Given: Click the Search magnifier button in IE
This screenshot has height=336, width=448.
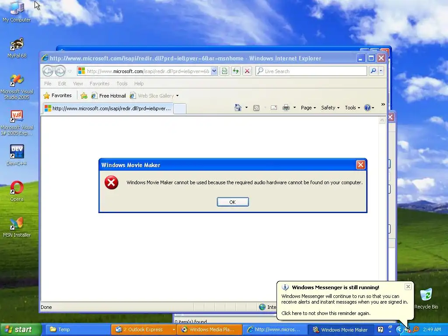Looking at the screenshot, I should click(x=373, y=71).
